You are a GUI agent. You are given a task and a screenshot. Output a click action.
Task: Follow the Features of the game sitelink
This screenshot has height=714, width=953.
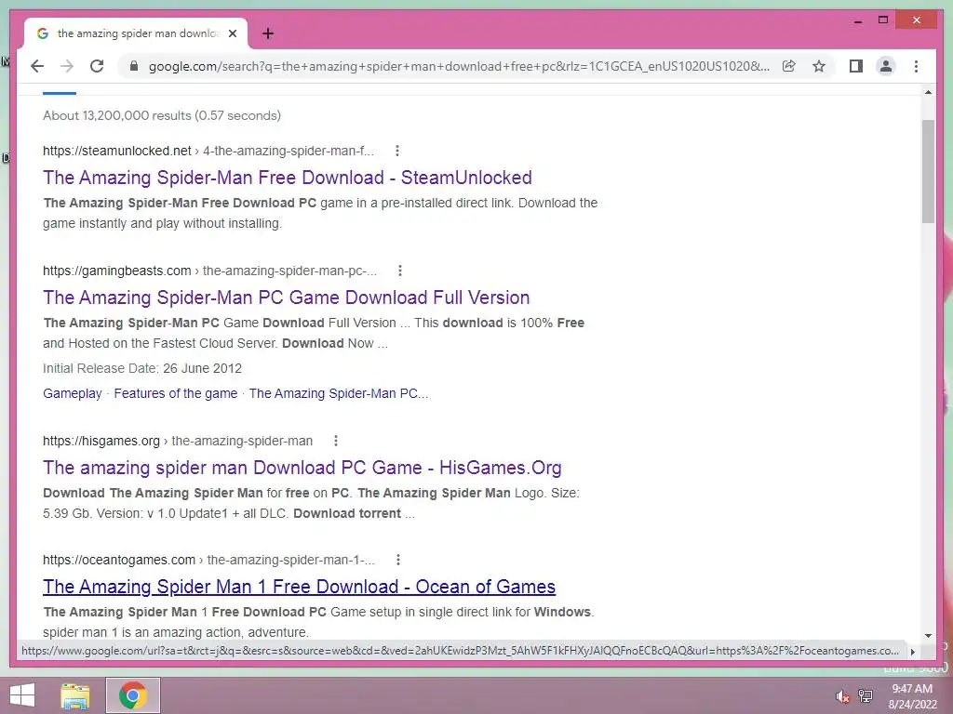coord(176,393)
